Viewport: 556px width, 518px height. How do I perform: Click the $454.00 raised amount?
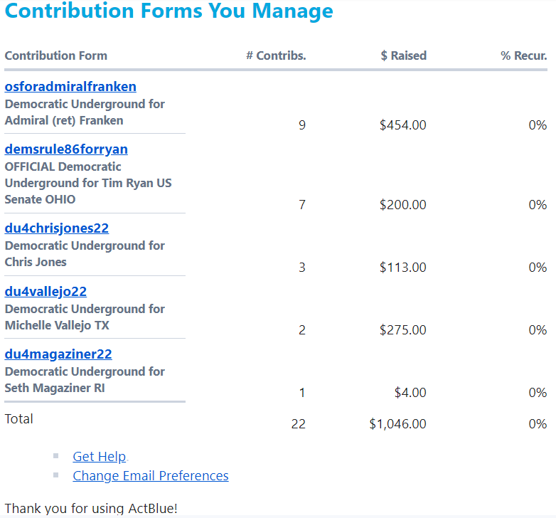(403, 125)
